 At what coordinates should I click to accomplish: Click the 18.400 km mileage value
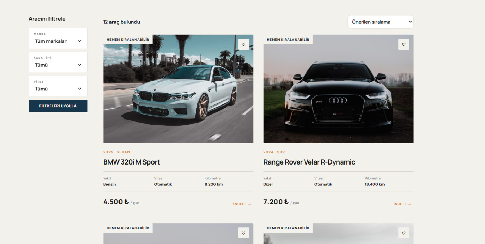[375, 184]
